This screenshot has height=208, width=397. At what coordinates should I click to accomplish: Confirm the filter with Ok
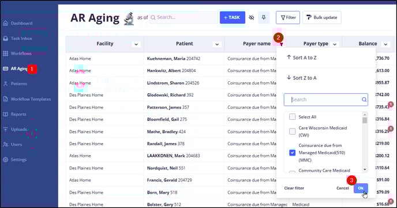361,188
